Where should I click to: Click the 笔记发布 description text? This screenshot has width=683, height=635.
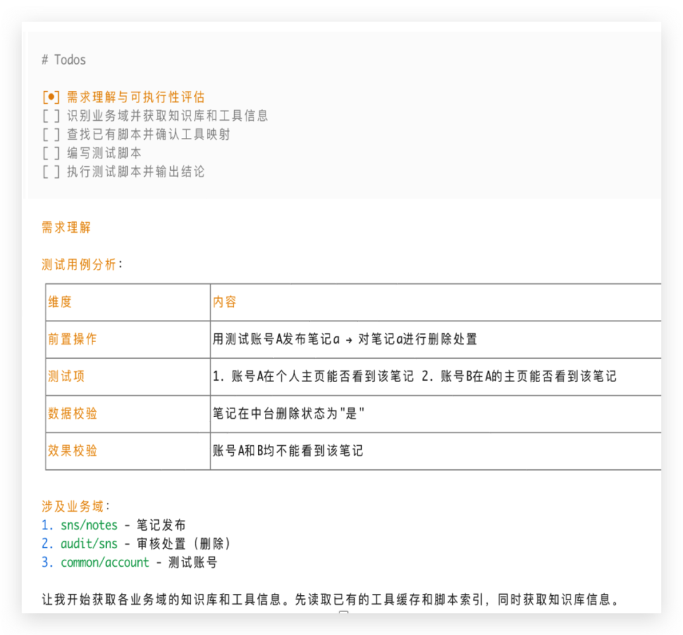[161, 525]
